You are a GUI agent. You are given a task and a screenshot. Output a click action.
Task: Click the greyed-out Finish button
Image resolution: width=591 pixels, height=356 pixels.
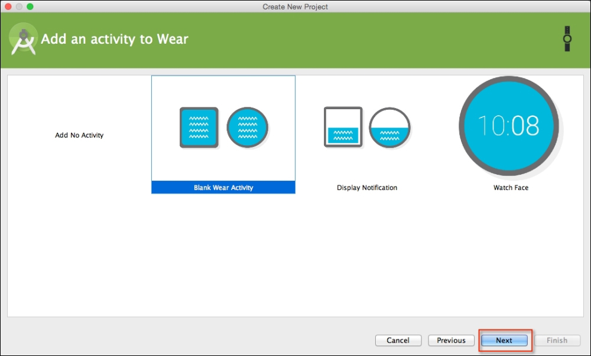pyautogui.click(x=557, y=340)
